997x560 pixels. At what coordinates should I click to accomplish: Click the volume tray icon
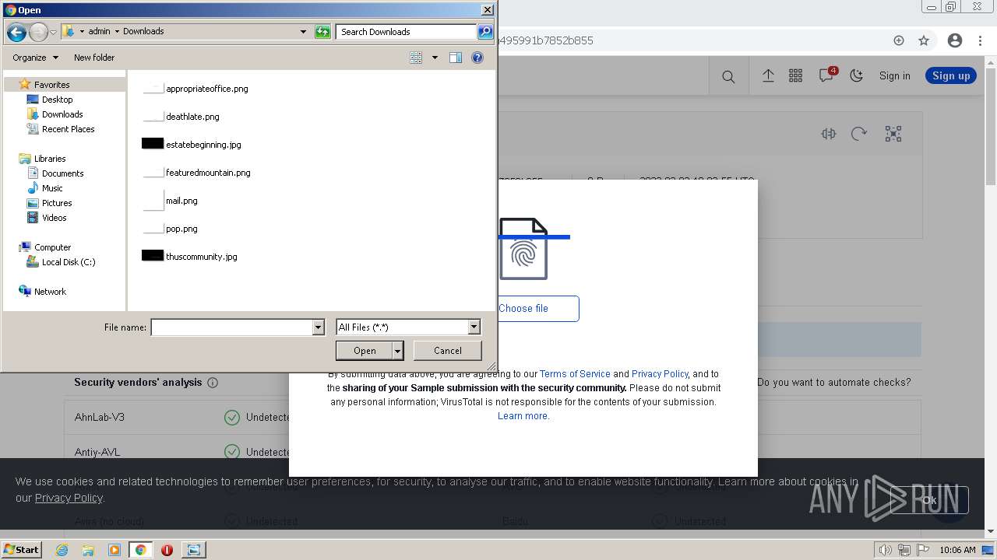point(886,550)
